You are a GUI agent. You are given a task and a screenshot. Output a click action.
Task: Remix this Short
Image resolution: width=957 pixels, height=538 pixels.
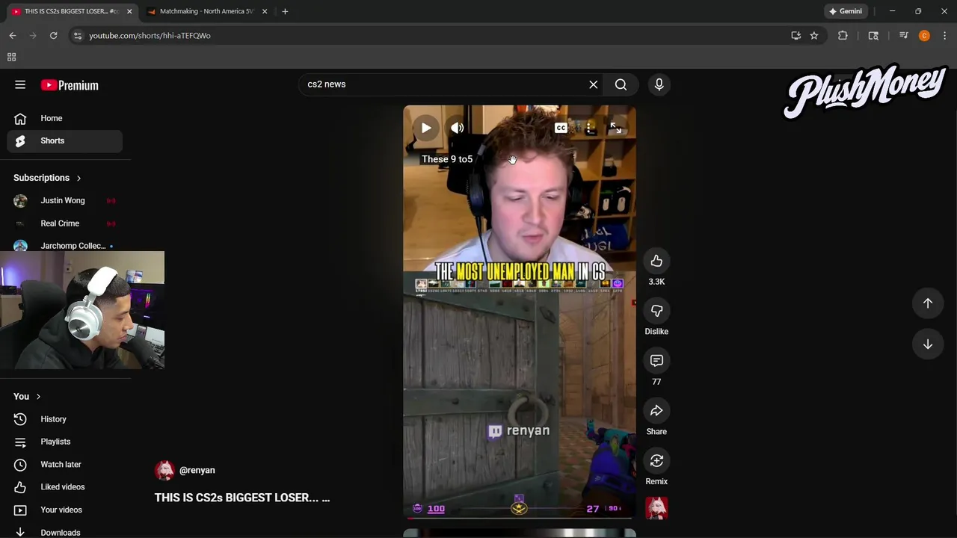[x=656, y=461]
